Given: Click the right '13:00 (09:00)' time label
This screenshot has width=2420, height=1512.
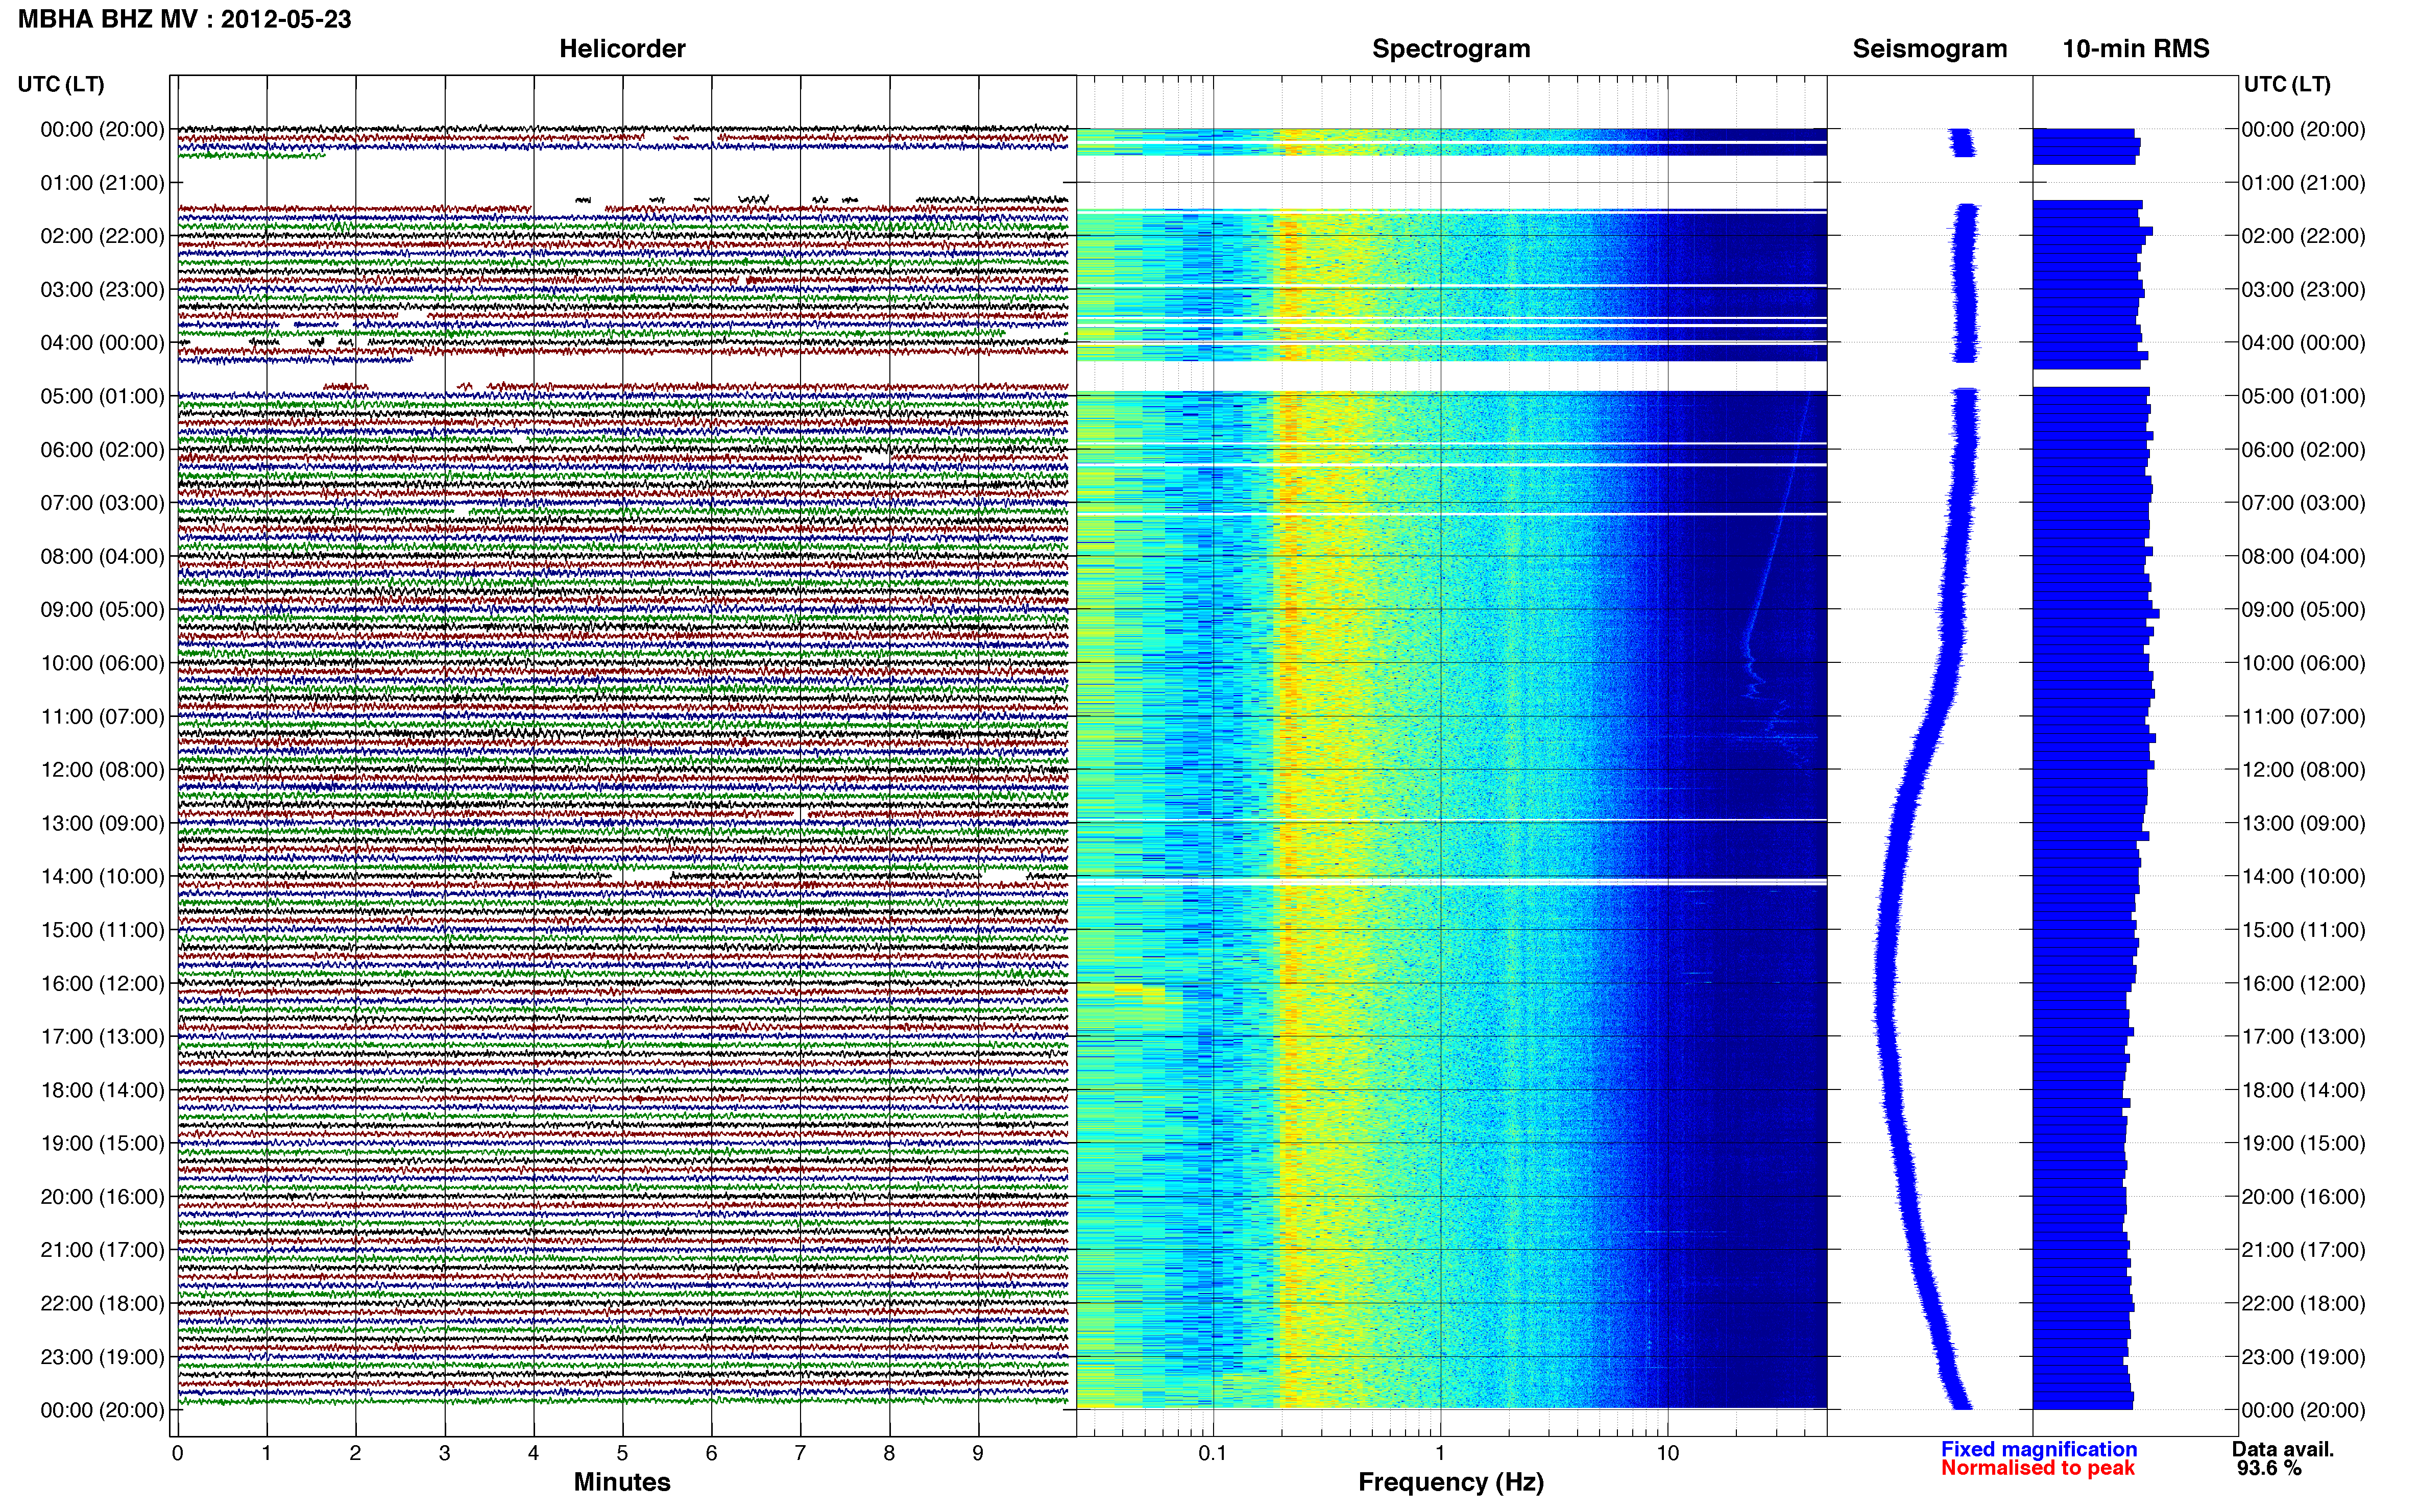Looking at the screenshot, I should [x=2303, y=823].
